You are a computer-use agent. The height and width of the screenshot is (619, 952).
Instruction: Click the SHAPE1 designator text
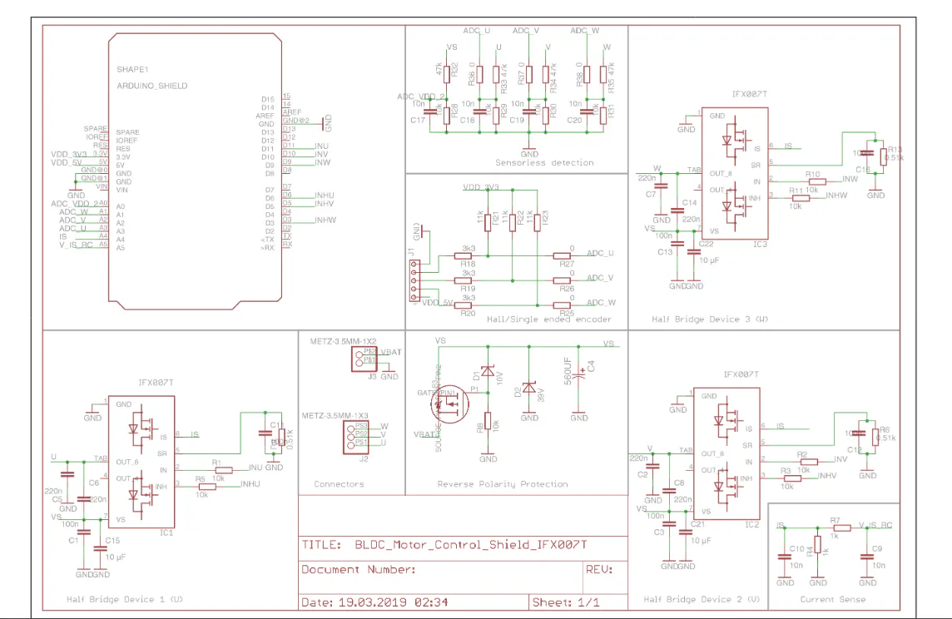pos(132,70)
